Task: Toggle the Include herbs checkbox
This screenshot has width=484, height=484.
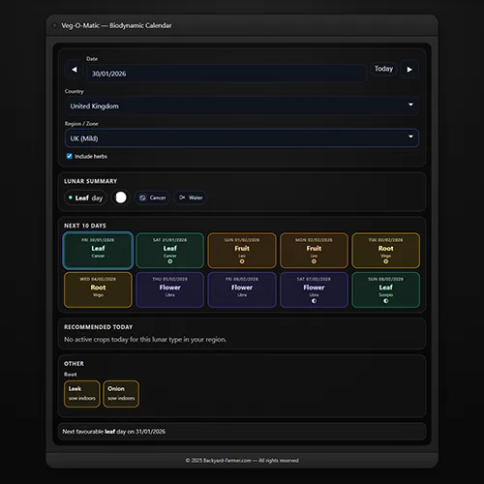Action: (x=69, y=156)
